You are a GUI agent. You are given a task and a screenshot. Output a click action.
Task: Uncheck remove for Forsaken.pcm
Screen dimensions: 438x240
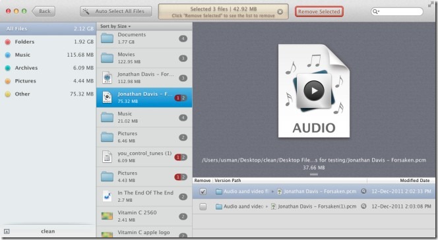click(x=203, y=192)
